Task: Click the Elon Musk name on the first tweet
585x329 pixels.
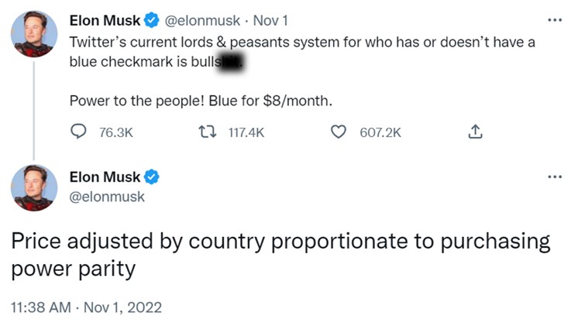Action: click(x=105, y=21)
